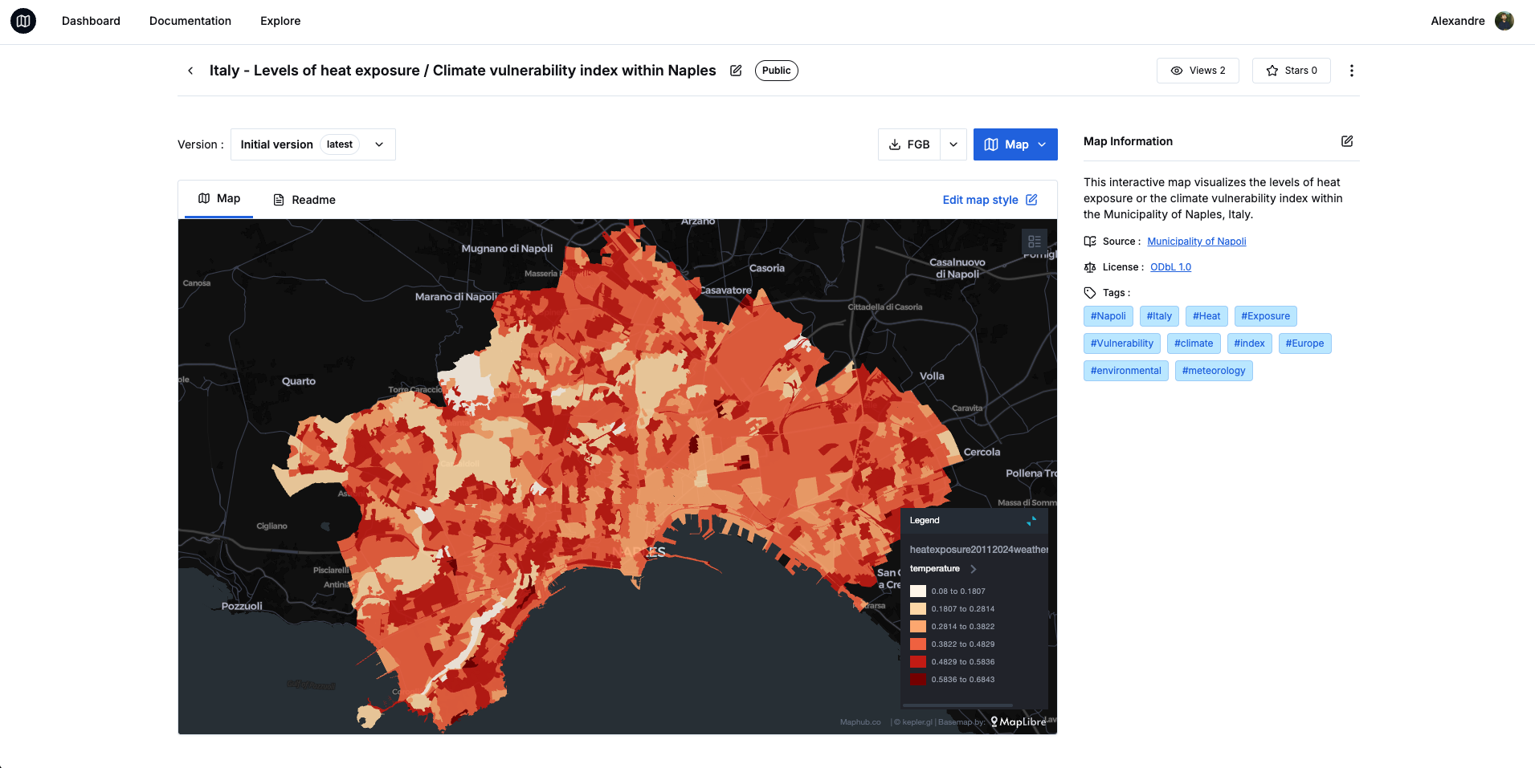Select the #Europe tag
The height and width of the screenshot is (768, 1535).
click(x=1304, y=343)
